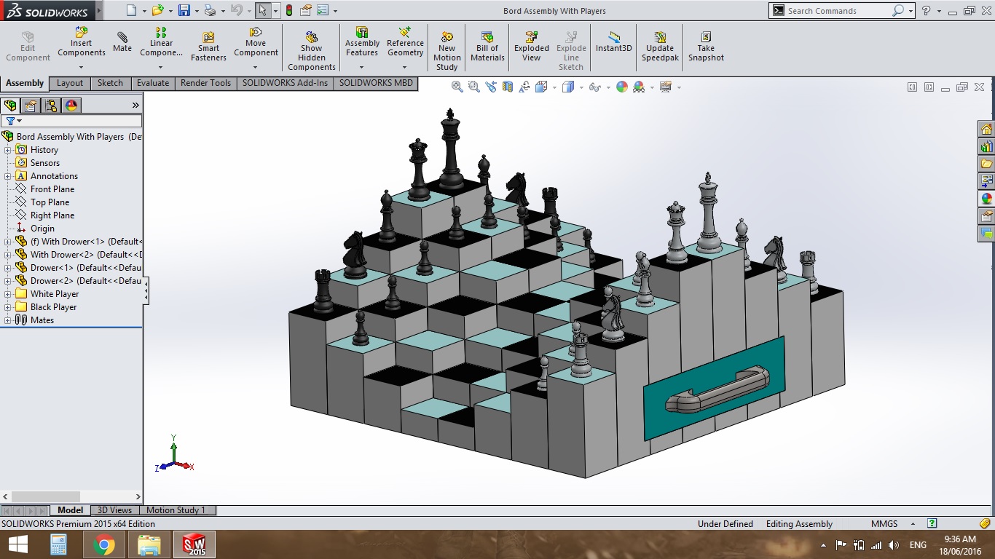Rebuild model with the traffic light icon
Screen dimensions: 995x559
point(289,11)
